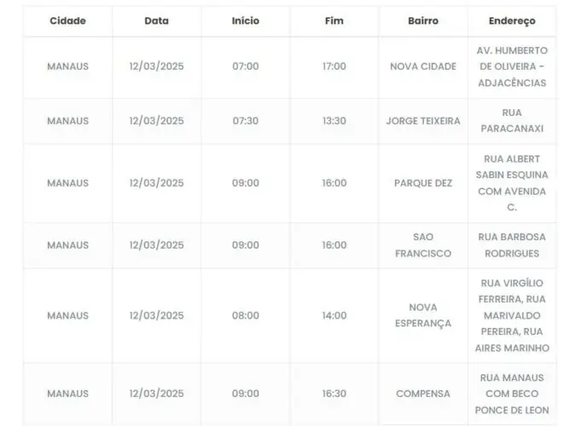Click the JORGE TEIXEIRA neighborhood cell
The image size is (581, 426).
click(422, 121)
